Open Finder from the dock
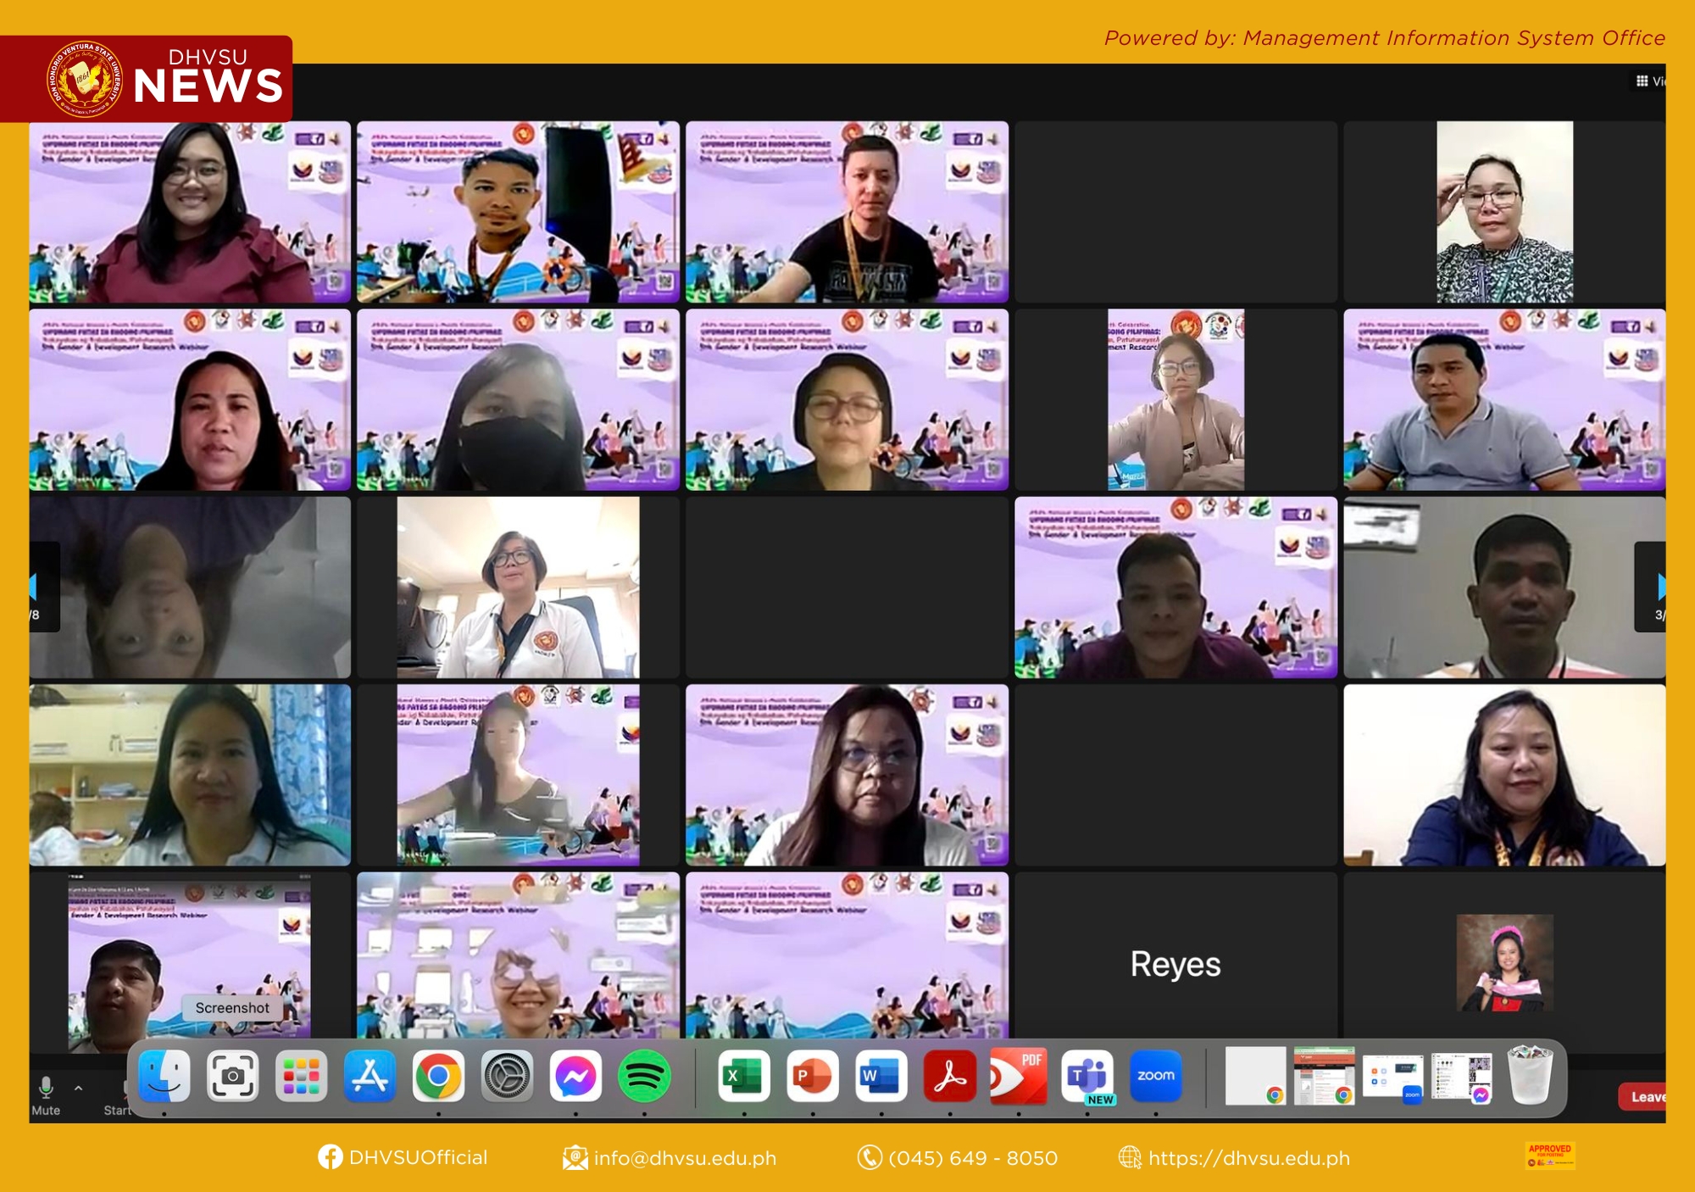This screenshot has width=1695, height=1192. coord(164,1076)
